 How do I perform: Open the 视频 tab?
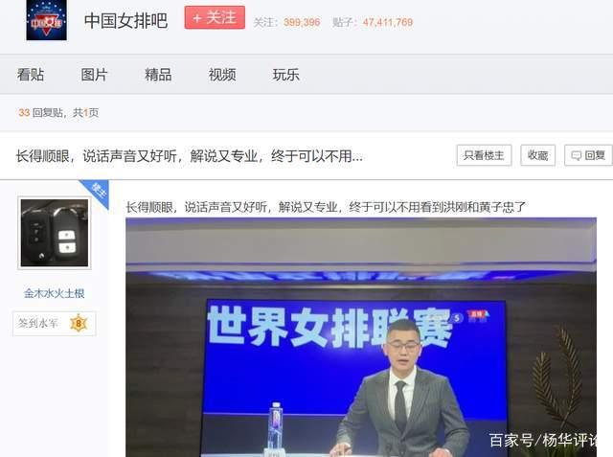click(221, 75)
